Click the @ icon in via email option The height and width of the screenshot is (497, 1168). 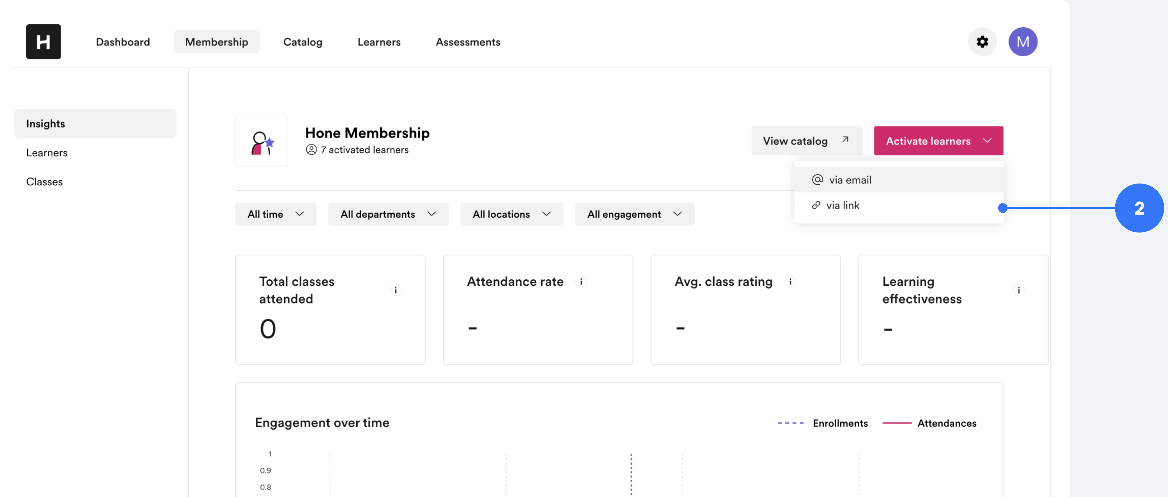pyautogui.click(x=817, y=180)
